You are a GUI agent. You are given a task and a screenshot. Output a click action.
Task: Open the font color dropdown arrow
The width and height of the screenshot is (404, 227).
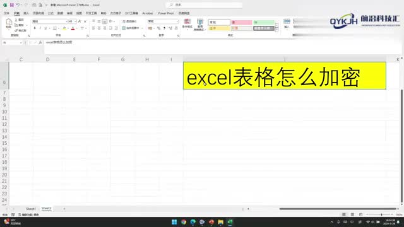[76, 28]
